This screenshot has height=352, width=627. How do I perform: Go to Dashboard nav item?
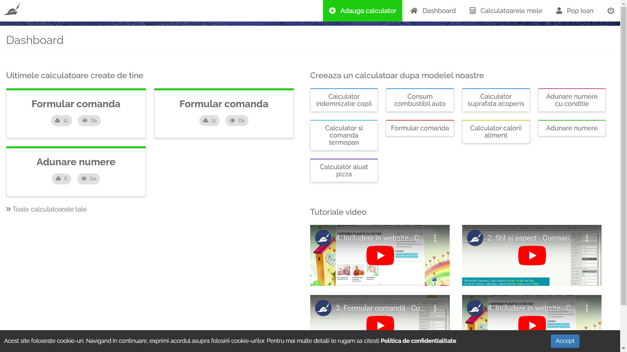439,11
